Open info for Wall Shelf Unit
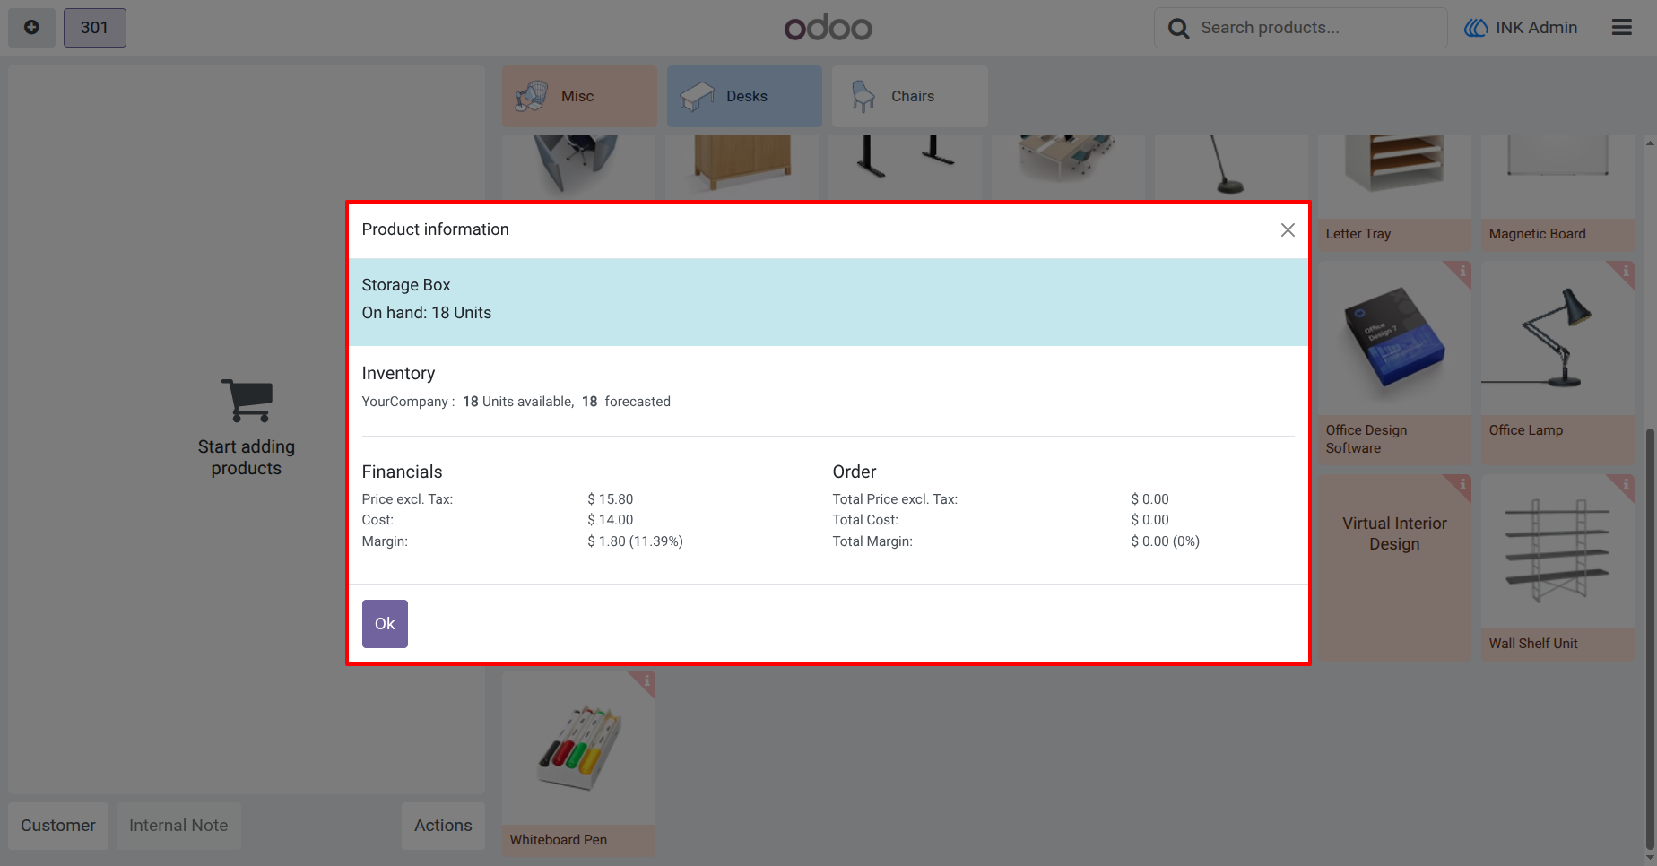This screenshot has width=1657, height=866. (1625, 484)
